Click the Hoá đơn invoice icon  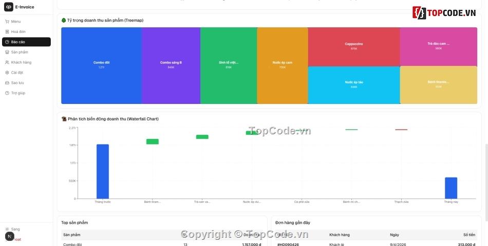(7, 32)
